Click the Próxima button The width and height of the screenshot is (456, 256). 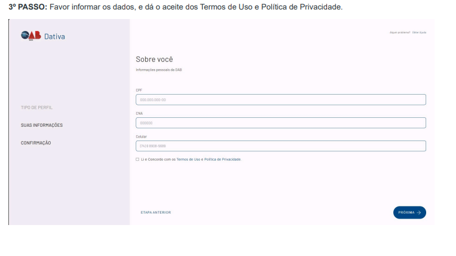pos(409,213)
